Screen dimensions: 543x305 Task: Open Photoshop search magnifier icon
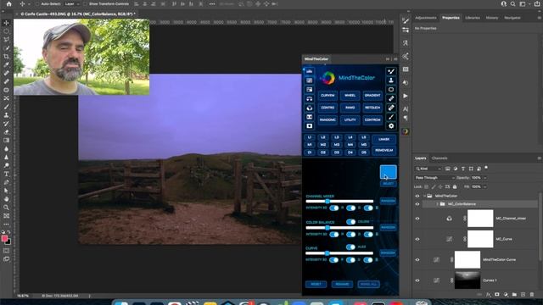click(x=512, y=3)
